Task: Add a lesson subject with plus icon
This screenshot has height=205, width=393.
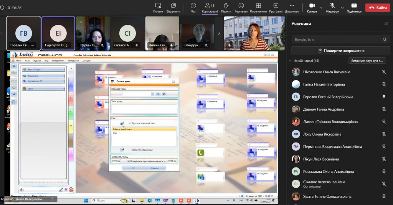Action: (x=158, y=94)
